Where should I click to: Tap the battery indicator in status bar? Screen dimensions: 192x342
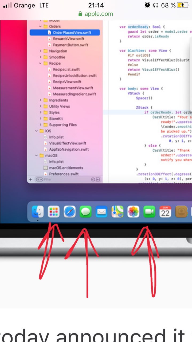click(183, 5)
